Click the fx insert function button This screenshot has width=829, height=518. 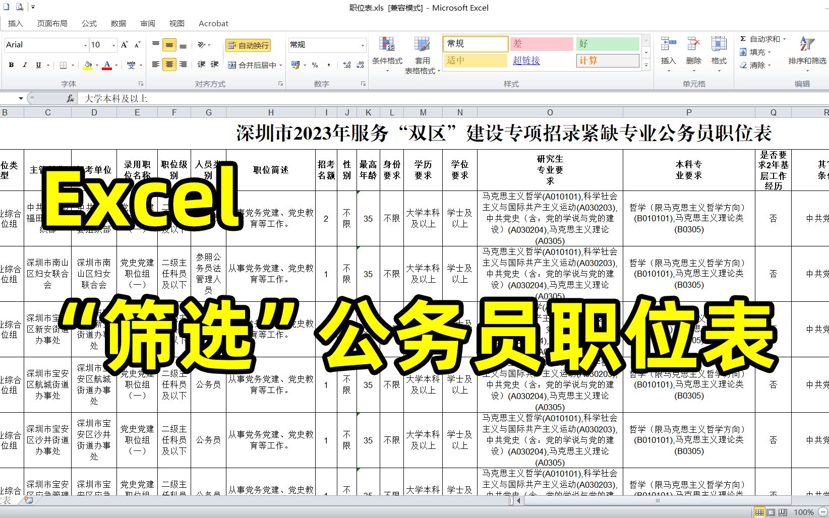click(71, 99)
